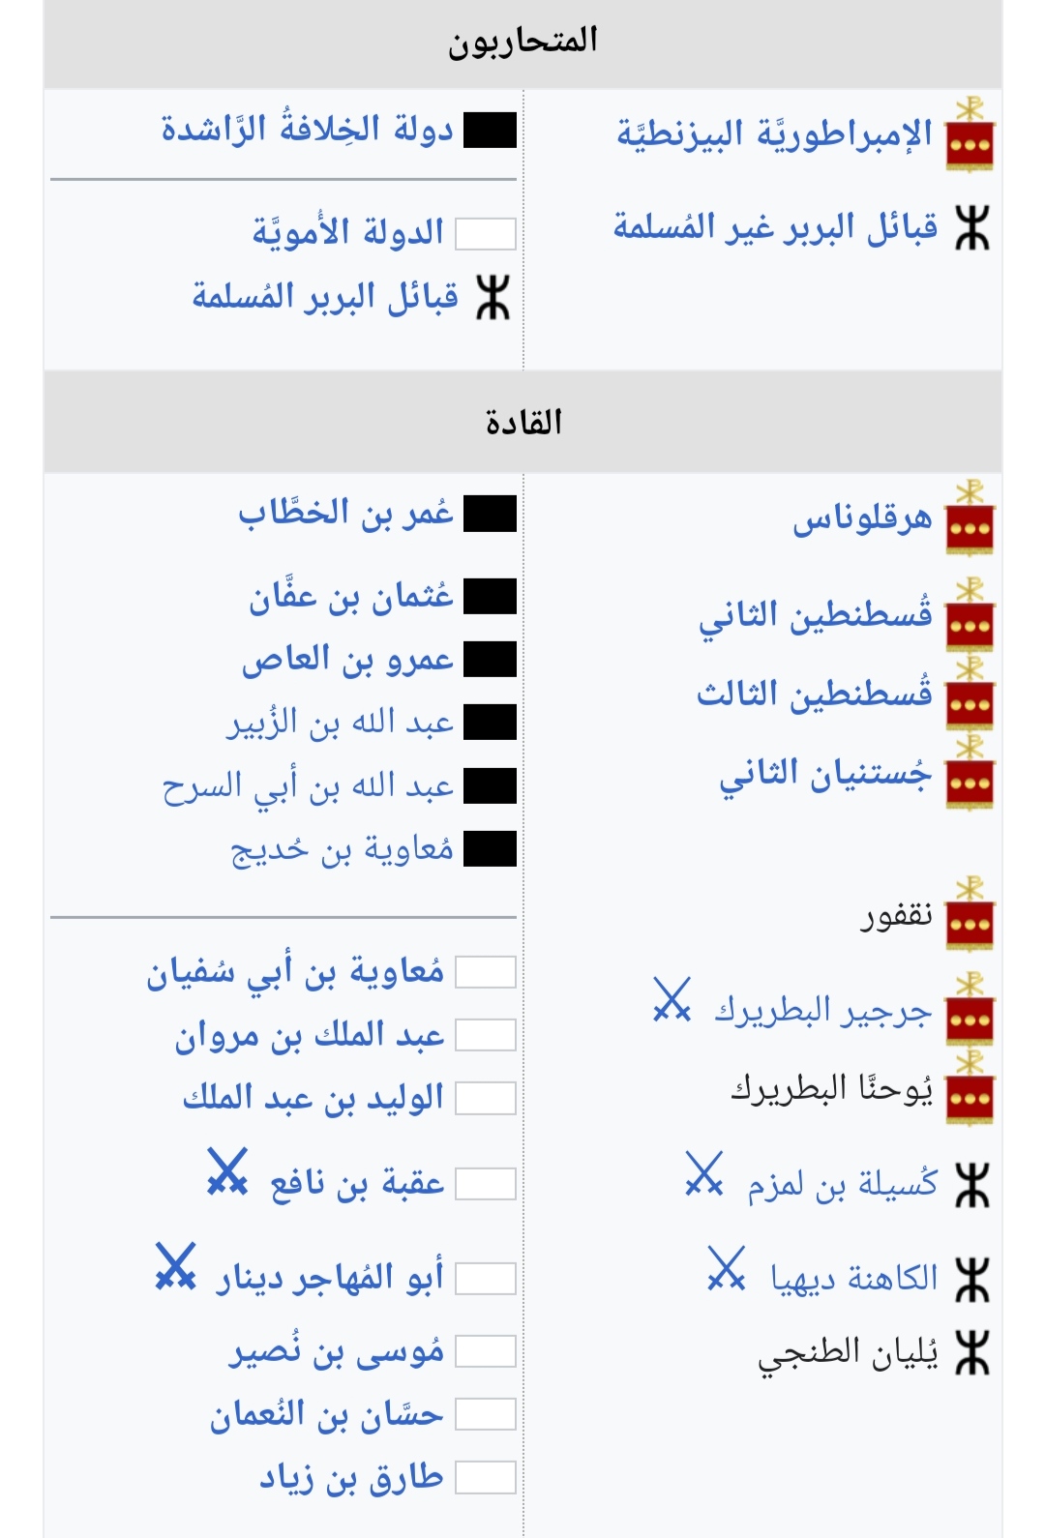Open the حسَّان بن النُعمان link

click(x=327, y=1415)
